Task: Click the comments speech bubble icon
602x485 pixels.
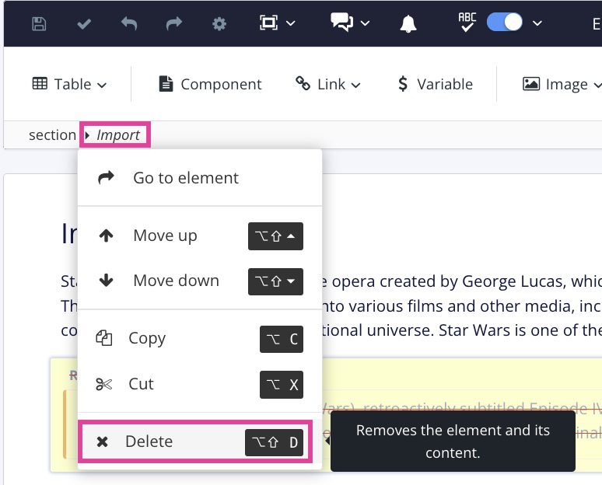Action: click(x=341, y=23)
